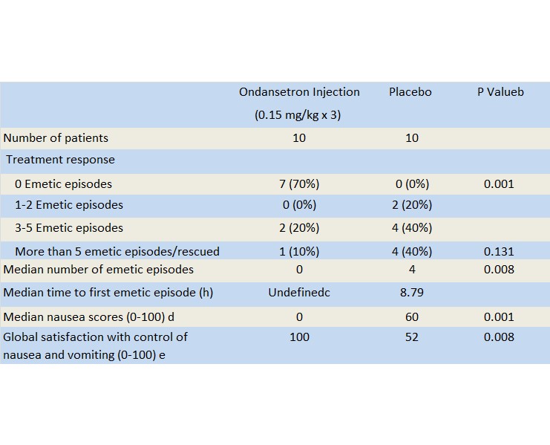Viewport: 550px width, 445px height.
Task: Select Median time to first emetic episode label
Action: point(108,292)
